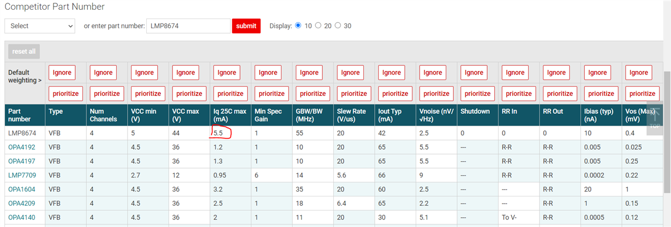Viewport: 671px width, 227px height.
Task: Click Ignore for the Ibias column
Action: (597, 72)
